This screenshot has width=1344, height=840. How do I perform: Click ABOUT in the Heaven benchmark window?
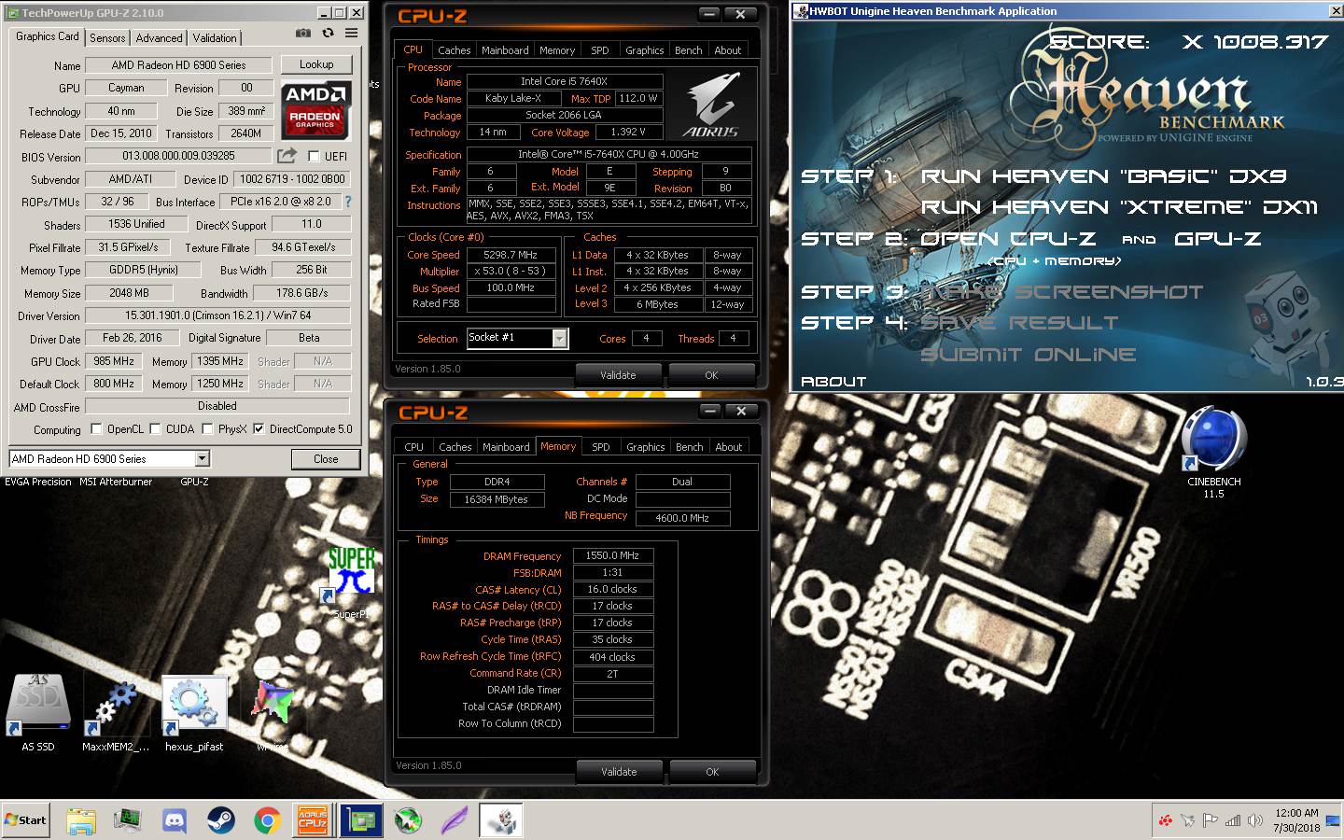tap(833, 381)
